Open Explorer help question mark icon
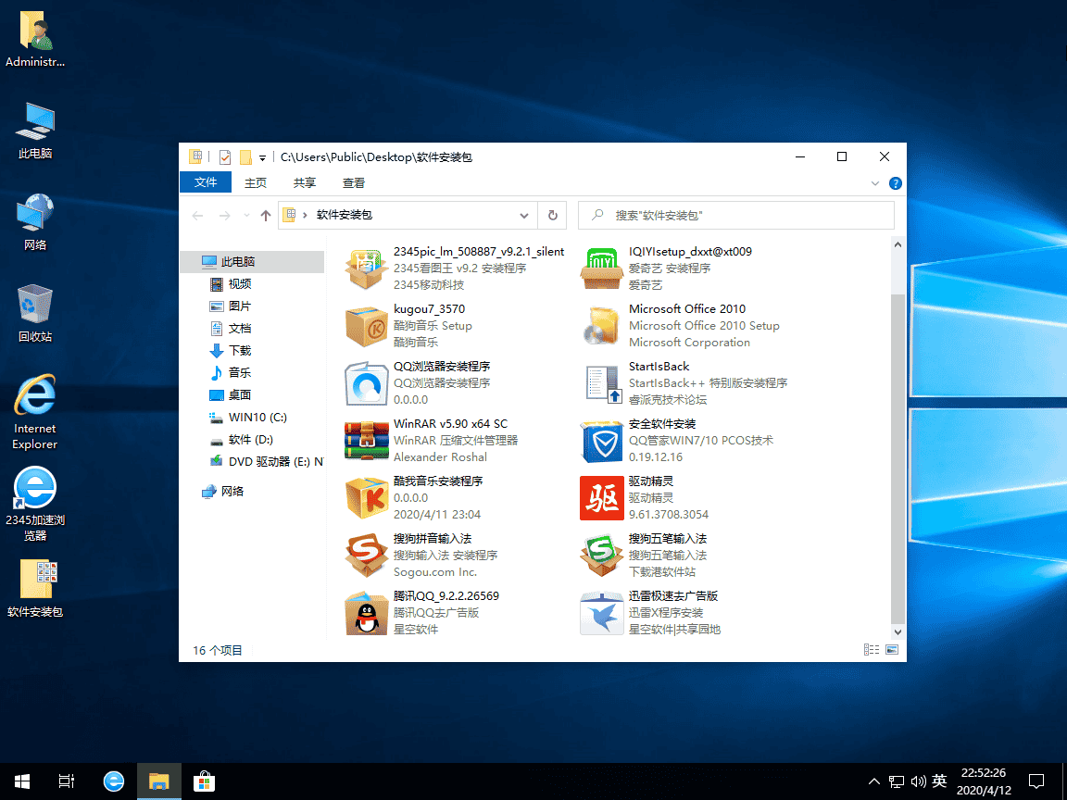Viewport: 1067px width, 800px height. click(x=896, y=183)
